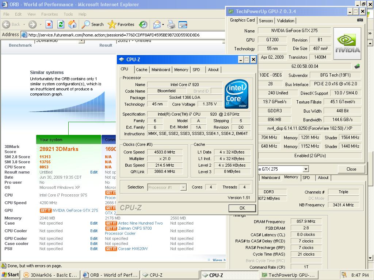Image resolution: width=374 pixels, height=280 pixels.
Task: Click OK button in CPU-Z
Action: pos(242,208)
